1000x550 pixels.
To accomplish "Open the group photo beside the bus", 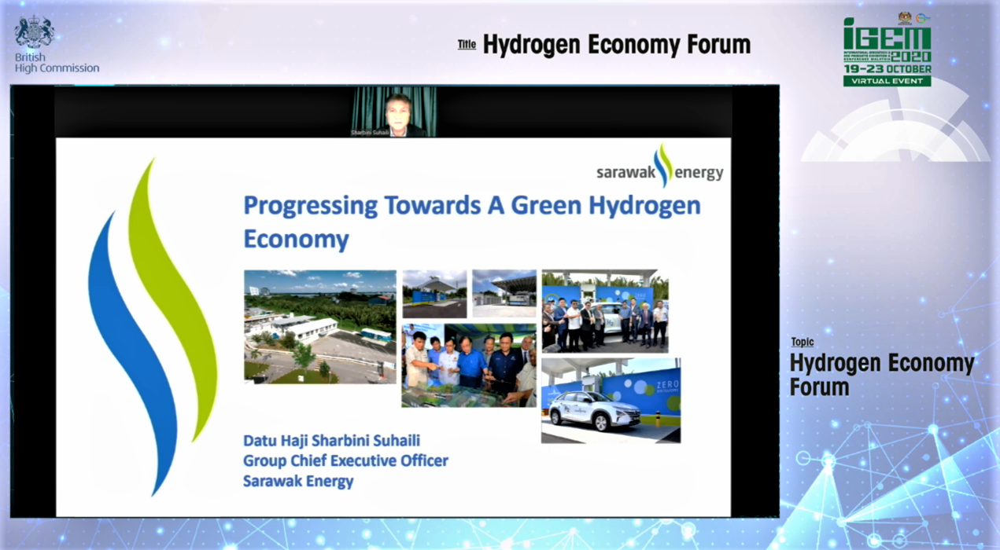I will coord(604,311).
